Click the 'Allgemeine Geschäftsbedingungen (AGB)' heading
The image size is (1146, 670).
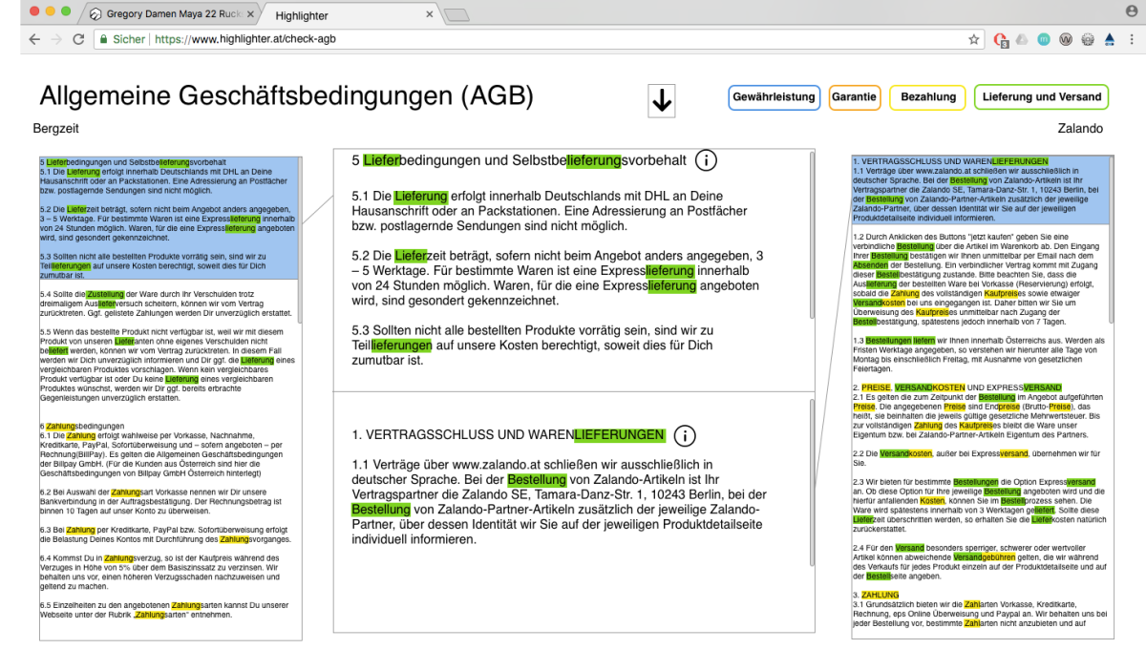click(286, 96)
